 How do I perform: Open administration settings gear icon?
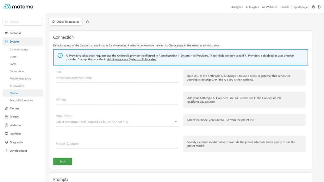point(314,7)
